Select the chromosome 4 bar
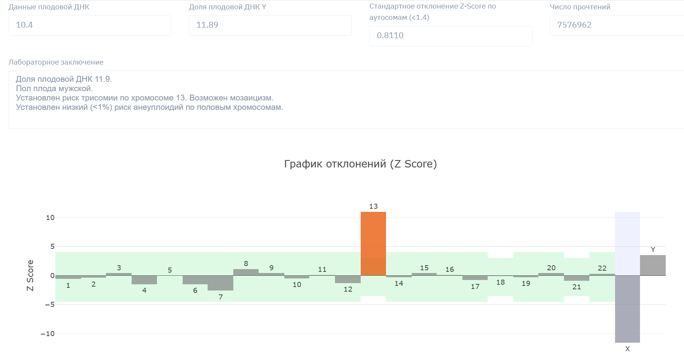 [144, 280]
